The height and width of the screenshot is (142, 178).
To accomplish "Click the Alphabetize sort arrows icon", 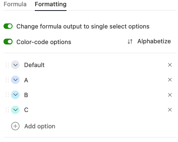I will [130, 42].
